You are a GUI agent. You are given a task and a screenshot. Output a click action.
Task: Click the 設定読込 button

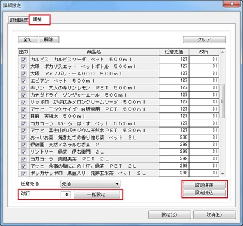point(204,193)
